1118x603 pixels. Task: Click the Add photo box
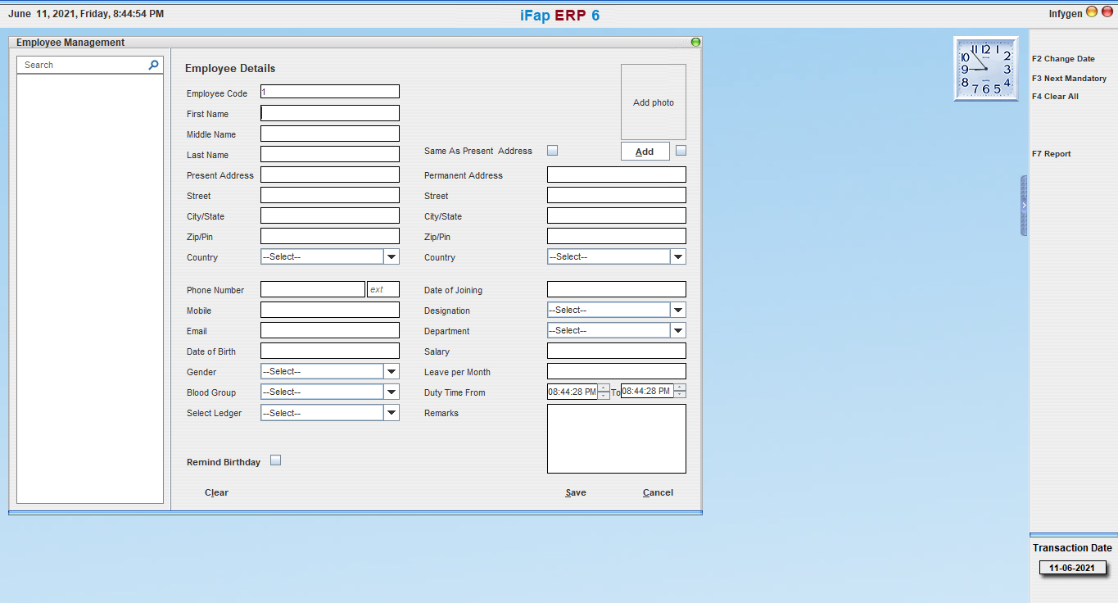click(653, 102)
